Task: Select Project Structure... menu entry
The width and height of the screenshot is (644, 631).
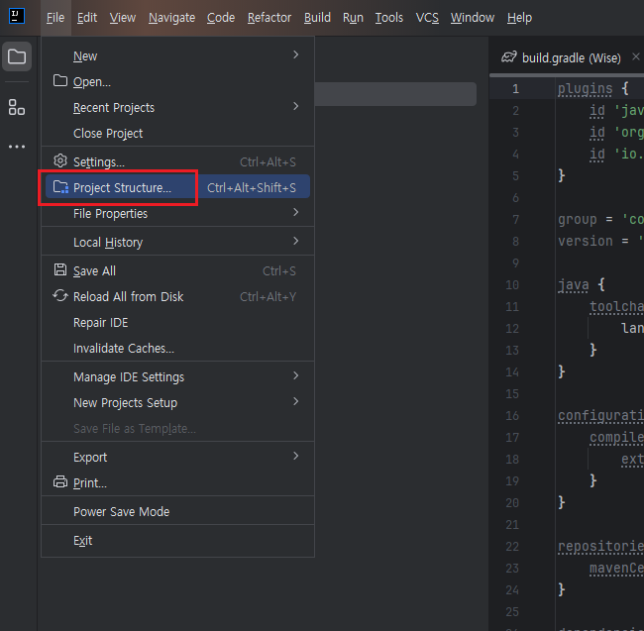Action: tap(122, 187)
